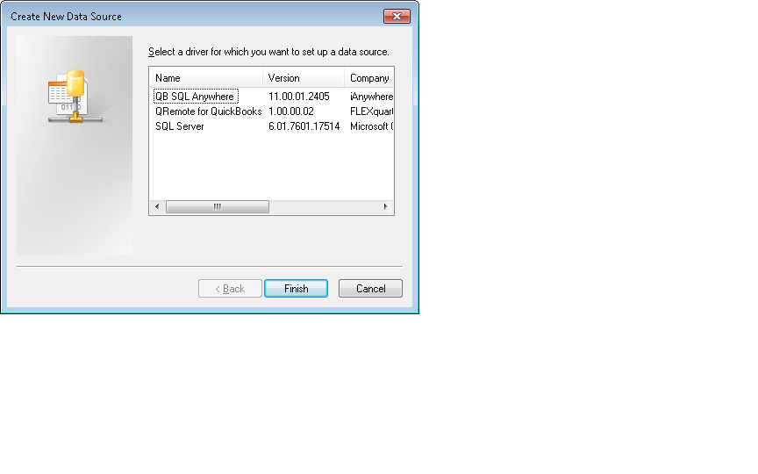758x474 pixels.
Task: Click version 11.00.01.2405 of QB SQL Anywhere
Action: point(299,97)
